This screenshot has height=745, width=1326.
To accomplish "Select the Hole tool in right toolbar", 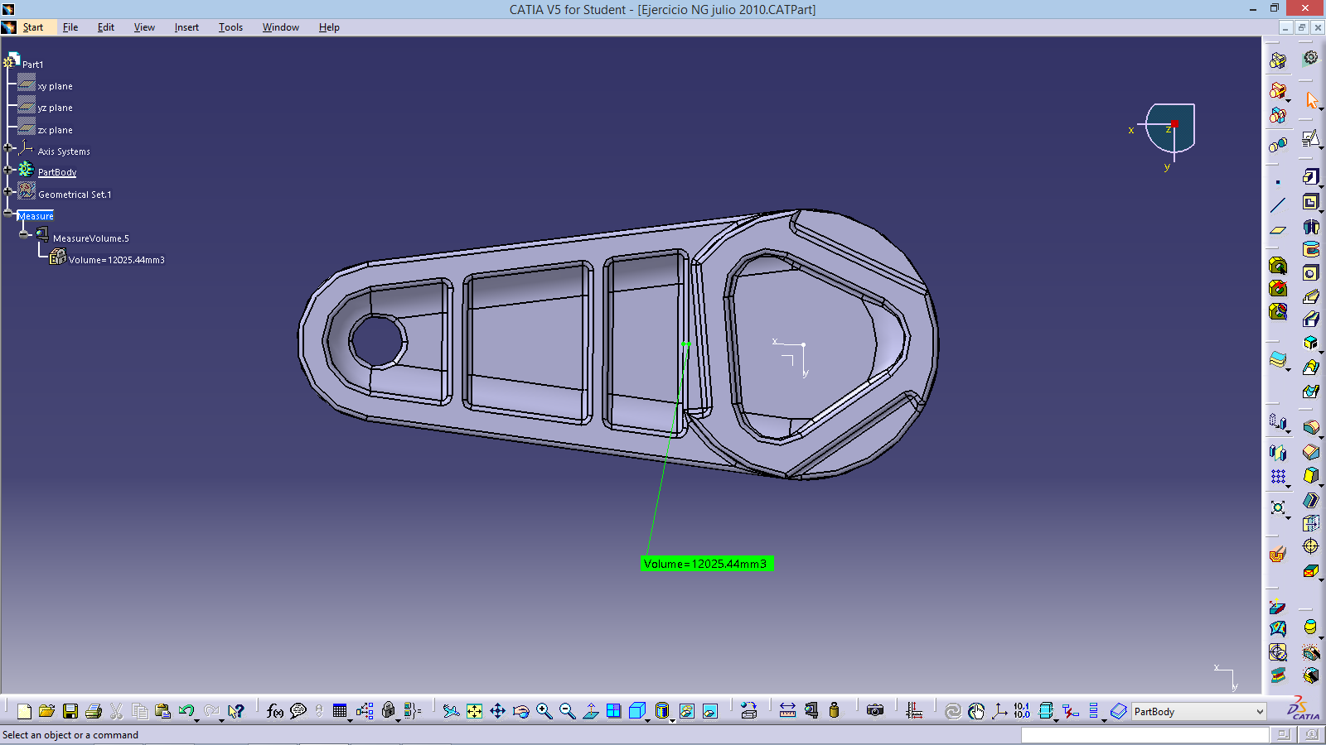I will pyautogui.click(x=1310, y=273).
